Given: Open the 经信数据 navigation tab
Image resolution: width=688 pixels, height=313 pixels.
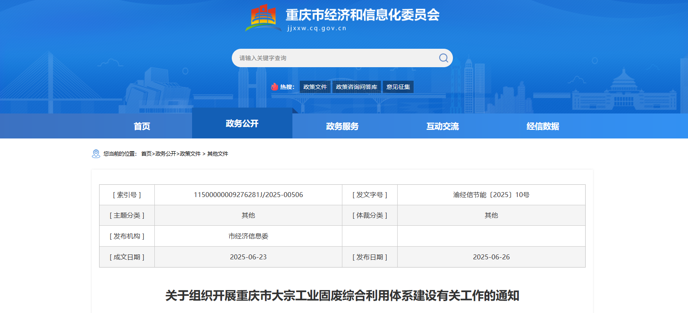Looking at the screenshot, I should [543, 126].
